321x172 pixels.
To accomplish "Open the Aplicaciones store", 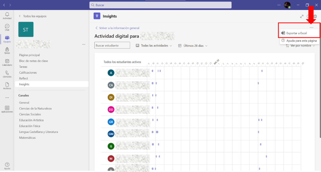I will coord(7,109).
